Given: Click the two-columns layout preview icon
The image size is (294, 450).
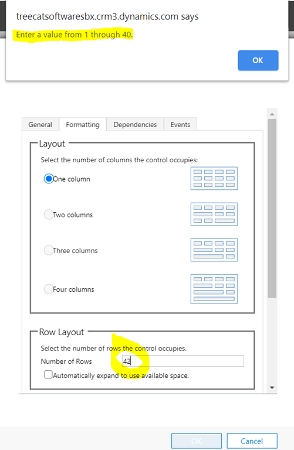Looking at the screenshot, I should [214, 214].
